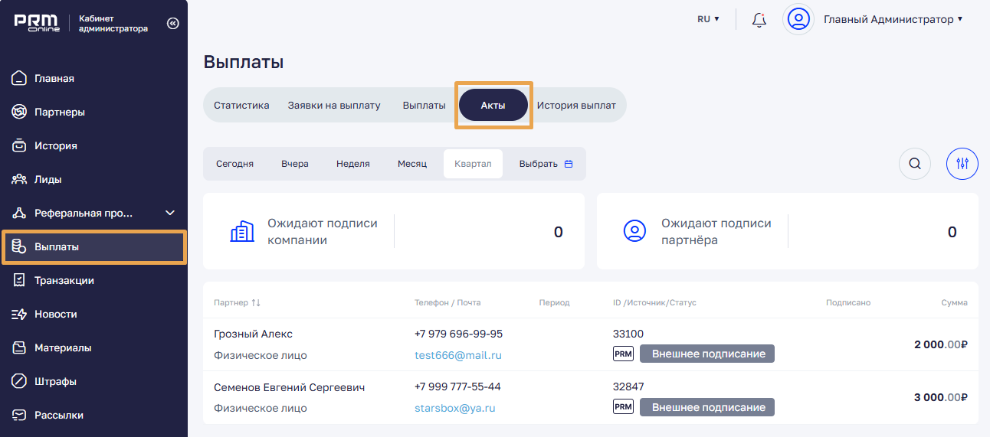Open Partners section in sidebar

click(59, 112)
